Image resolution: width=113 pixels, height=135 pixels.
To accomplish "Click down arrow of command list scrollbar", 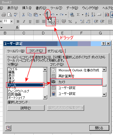I will click(104, 95).
